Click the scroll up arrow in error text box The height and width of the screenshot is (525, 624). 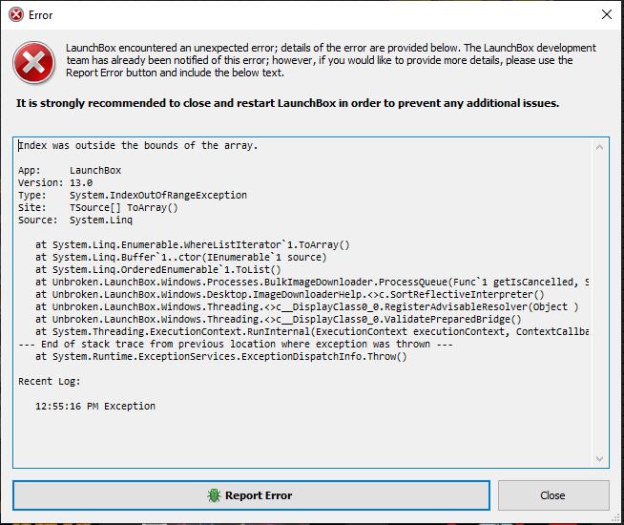click(x=599, y=148)
